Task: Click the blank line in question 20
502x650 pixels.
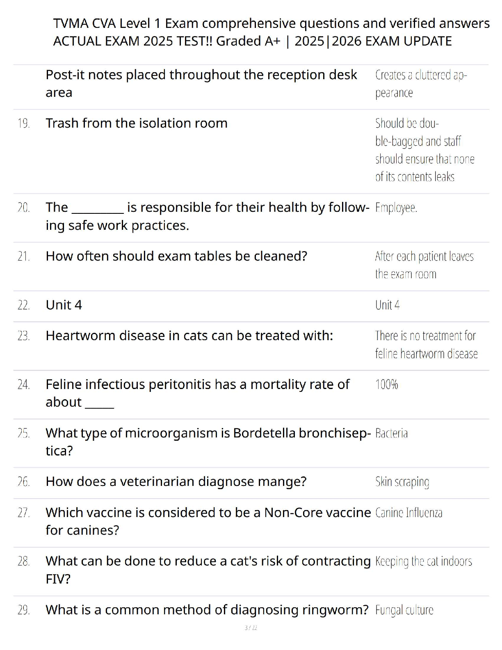Action: (98, 208)
